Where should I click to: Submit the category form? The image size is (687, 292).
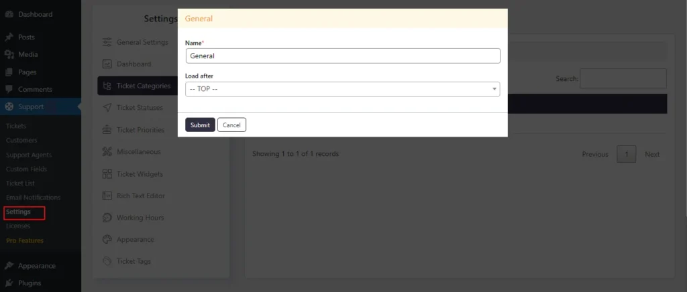pos(200,125)
